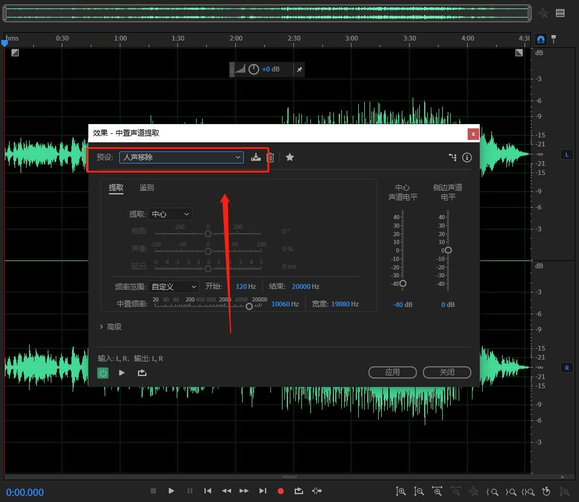Click the favorite star icon

(x=290, y=157)
